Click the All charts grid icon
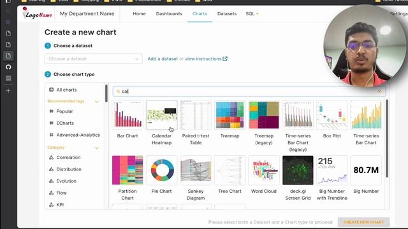 (51, 90)
